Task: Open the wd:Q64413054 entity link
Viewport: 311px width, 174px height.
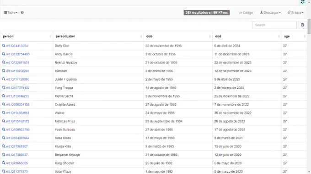Action: [17, 46]
